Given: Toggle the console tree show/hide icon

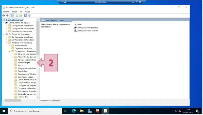Looking at the screenshot, I should (x=12, y=16).
